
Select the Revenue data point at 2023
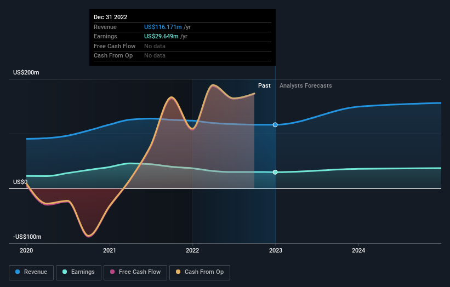point(275,125)
